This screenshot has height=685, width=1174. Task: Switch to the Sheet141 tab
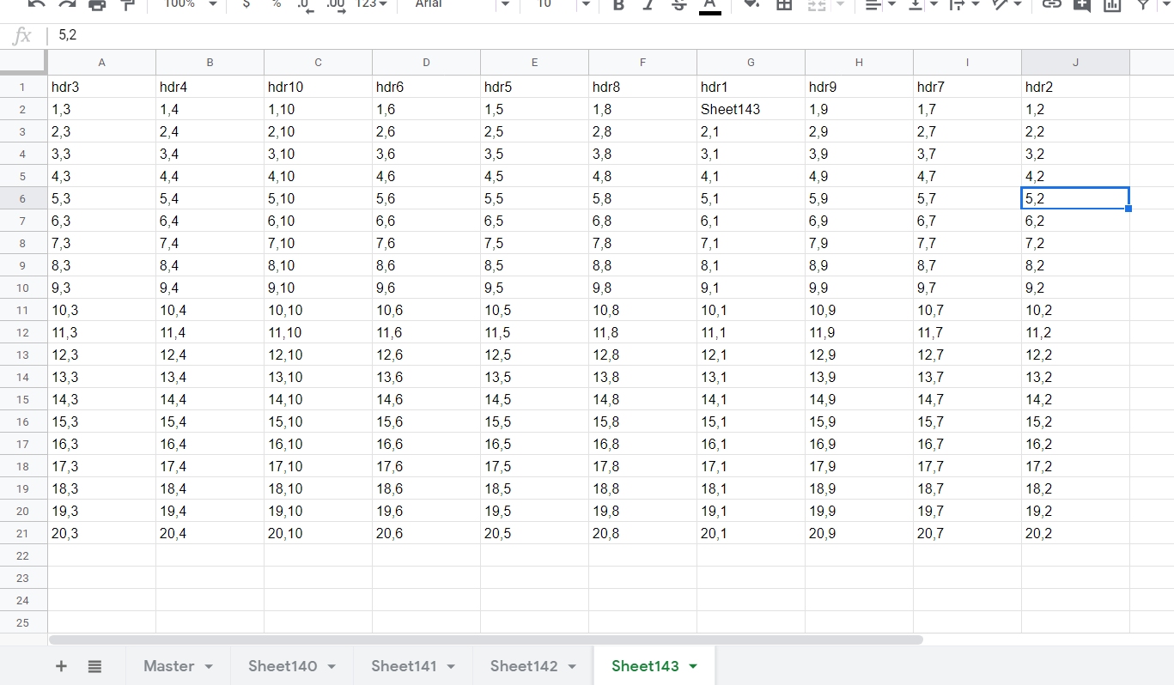404,666
